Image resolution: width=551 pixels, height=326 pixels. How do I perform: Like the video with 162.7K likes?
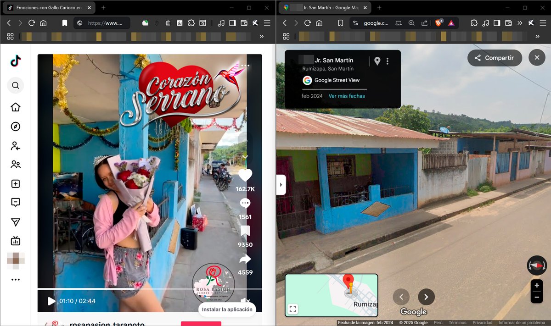tap(245, 175)
